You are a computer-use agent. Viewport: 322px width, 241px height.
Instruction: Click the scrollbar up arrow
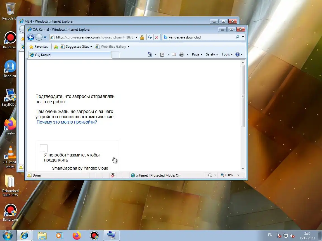click(x=243, y=62)
